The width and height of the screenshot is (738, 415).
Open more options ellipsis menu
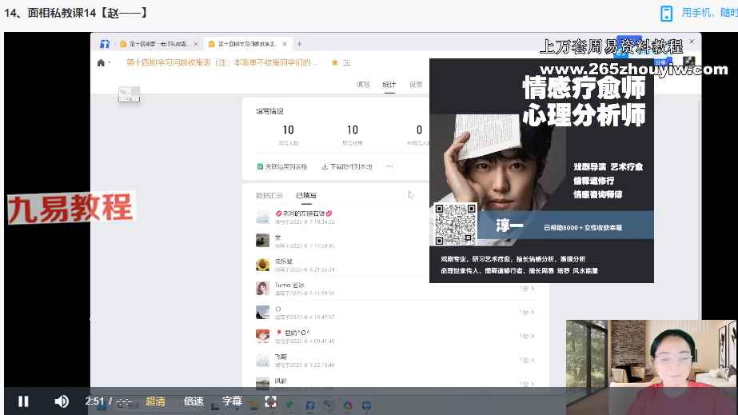click(x=389, y=166)
